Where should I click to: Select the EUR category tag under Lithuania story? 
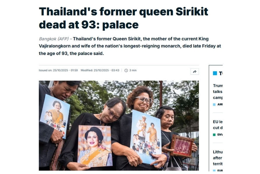point(220,171)
